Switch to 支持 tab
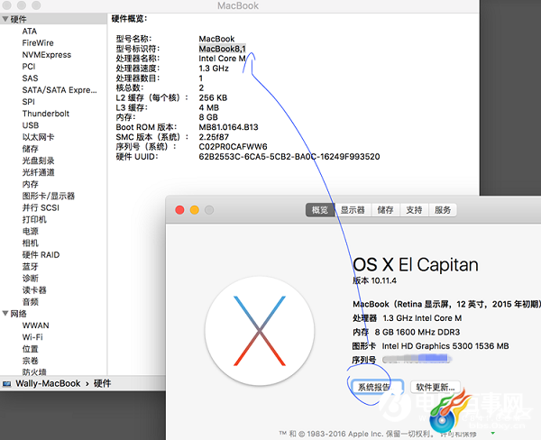The height and width of the screenshot is (440, 541). [414, 210]
